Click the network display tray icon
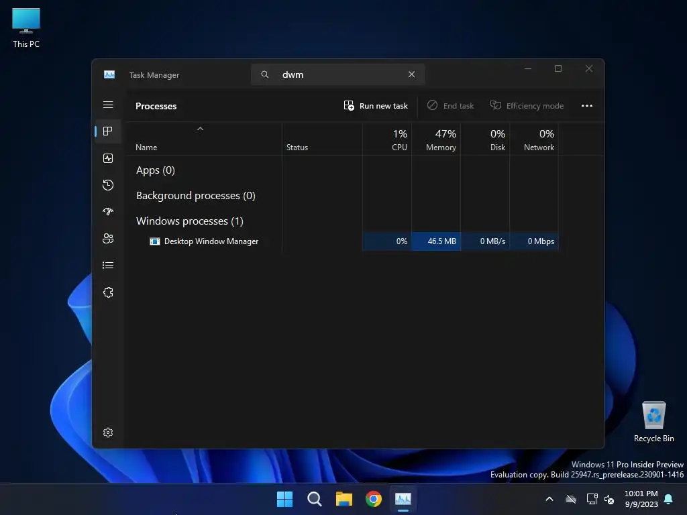Screen dimensions: 687x515 [592, 499]
